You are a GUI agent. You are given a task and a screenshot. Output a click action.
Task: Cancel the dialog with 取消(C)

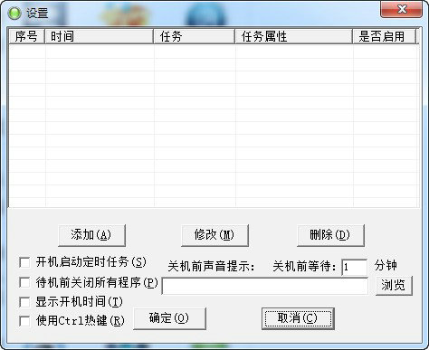(298, 318)
